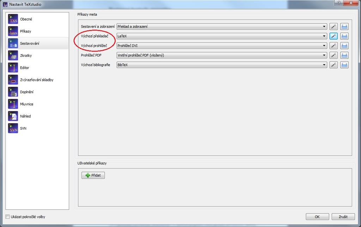Cancel with the Zrušit button
The height and width of the screenshot is (227, 361).
[343, 217]
